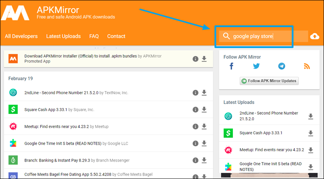Click the Follow APK Mirror heading
324x179 pixels.
242,57
